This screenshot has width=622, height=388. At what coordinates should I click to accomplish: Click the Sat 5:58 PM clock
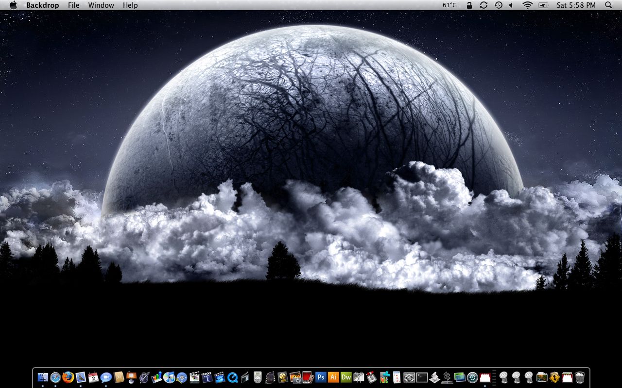(576, 5)
